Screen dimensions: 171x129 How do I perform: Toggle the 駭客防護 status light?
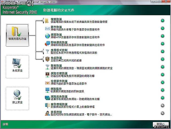pos(162,67)
